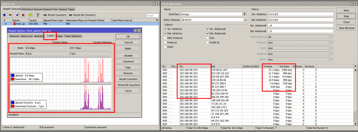Open Torch table column chooser arrow

pyautogui.click(x=355, y=66)
